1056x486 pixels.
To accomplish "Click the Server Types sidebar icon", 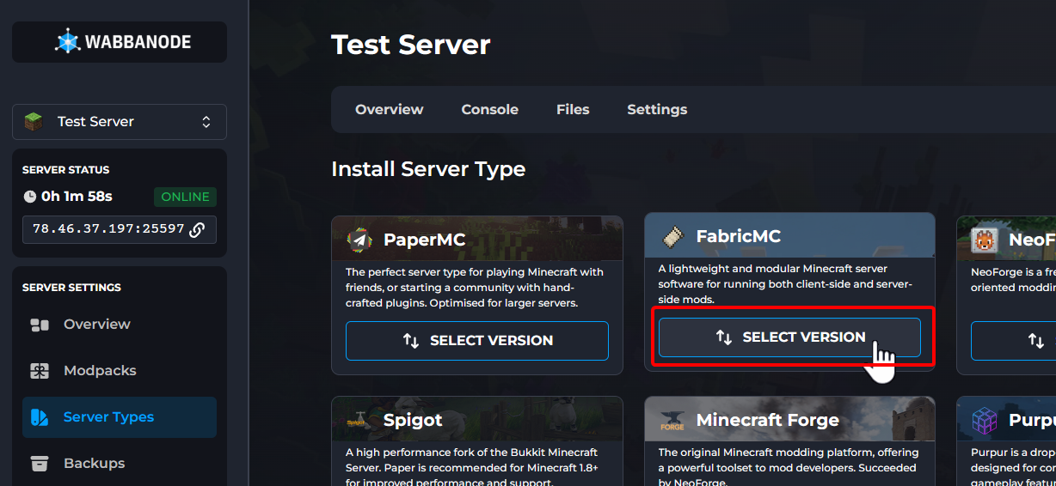I will point(40,417).
